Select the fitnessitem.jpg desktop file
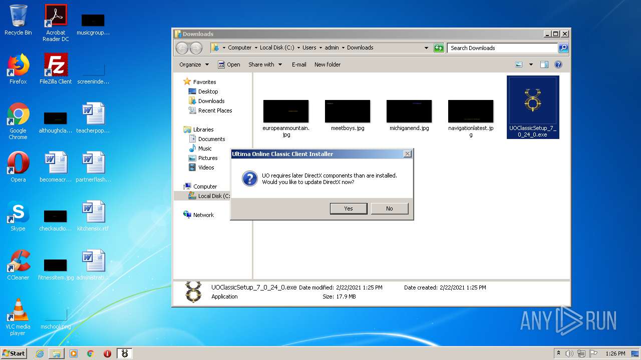The height and width of the screenshot is (360, 641). [56, 269]
